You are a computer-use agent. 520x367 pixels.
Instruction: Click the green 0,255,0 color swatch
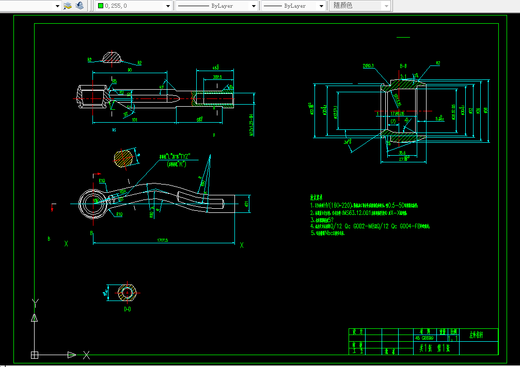click(x=100, y=6)
